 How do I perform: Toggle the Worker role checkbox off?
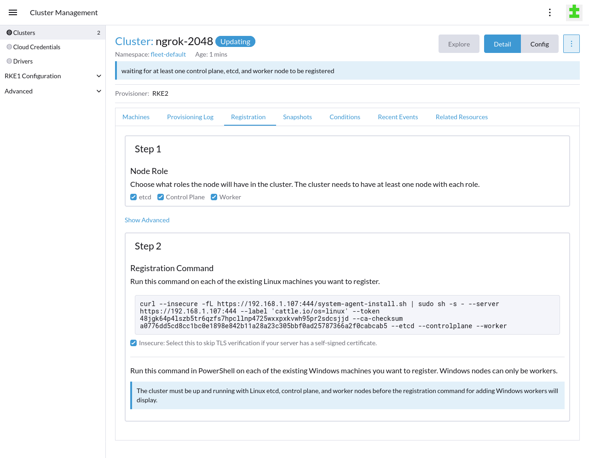[x=214, y=197]
